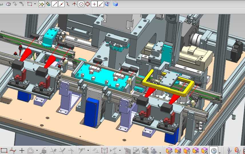Toggle the Enable Snap Point button
Viewport: 245px width, 154px height.
[x=41, y=4]
